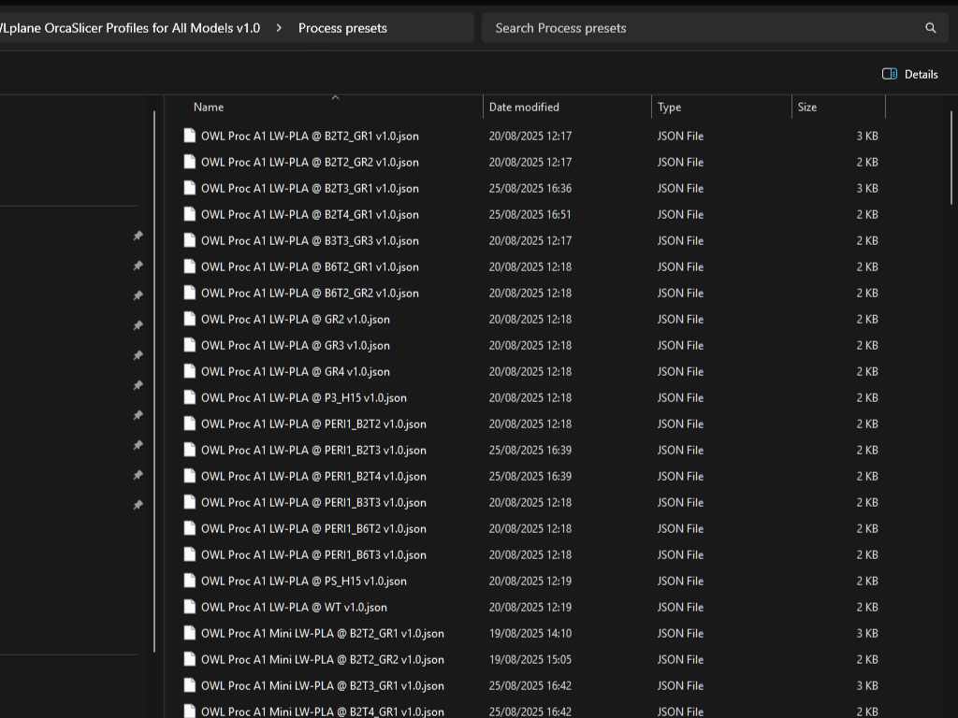This screenshot has height=718, width=958.
Task: Click the file icon of PERI1_B6T3 v1.0.json
Action: 190,554
